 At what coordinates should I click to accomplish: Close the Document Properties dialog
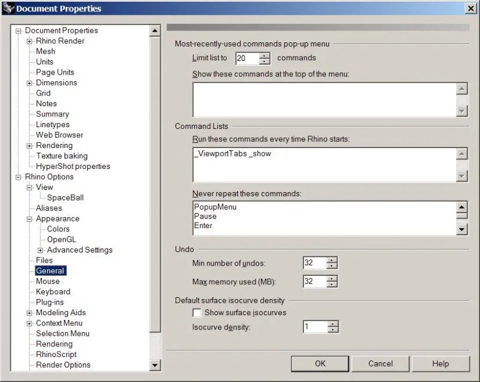click(470, 8)
